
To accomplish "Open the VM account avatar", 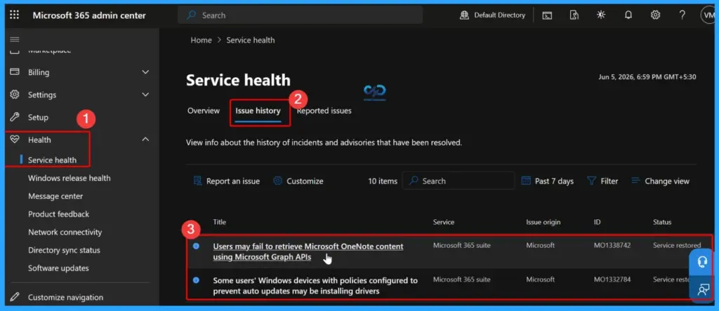I will click(x=708, y=15).
